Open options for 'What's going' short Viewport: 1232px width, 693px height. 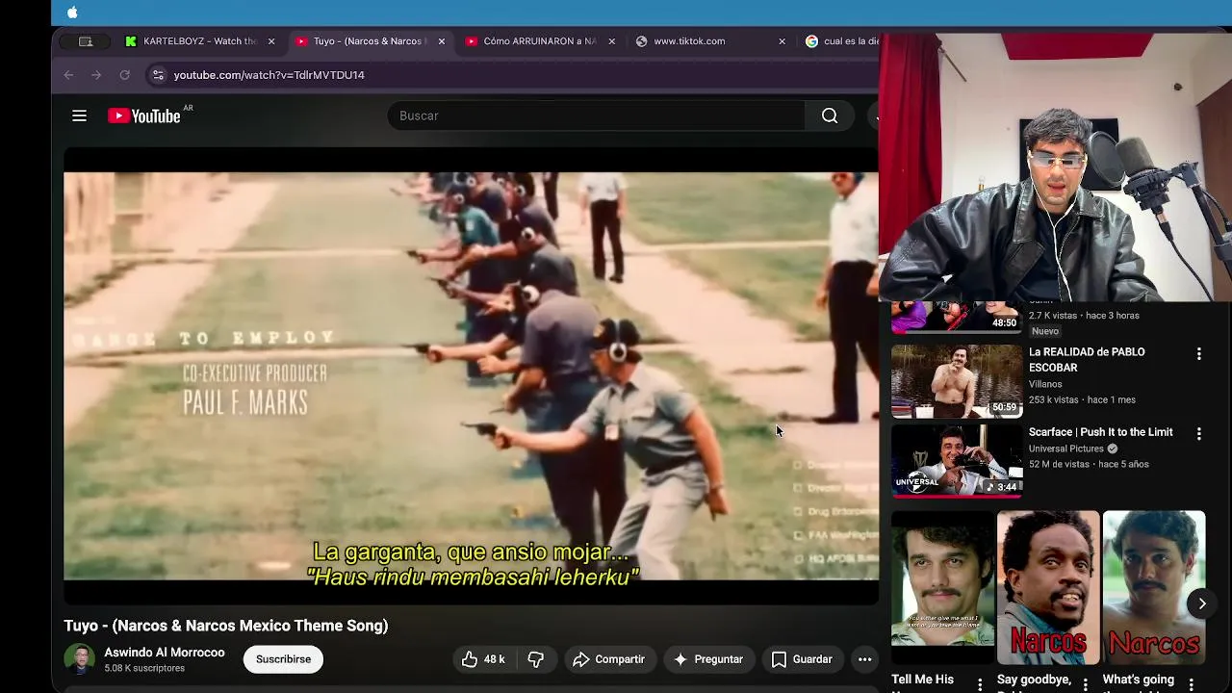(1192, 684)
